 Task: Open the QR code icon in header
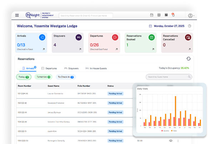coord(166,15)
